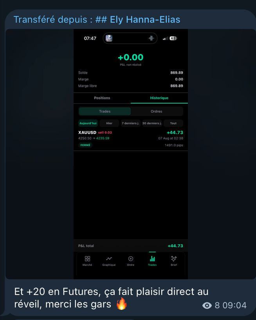
Task: Tap the Ordre plus-circle icon
Action: (131, 259)
